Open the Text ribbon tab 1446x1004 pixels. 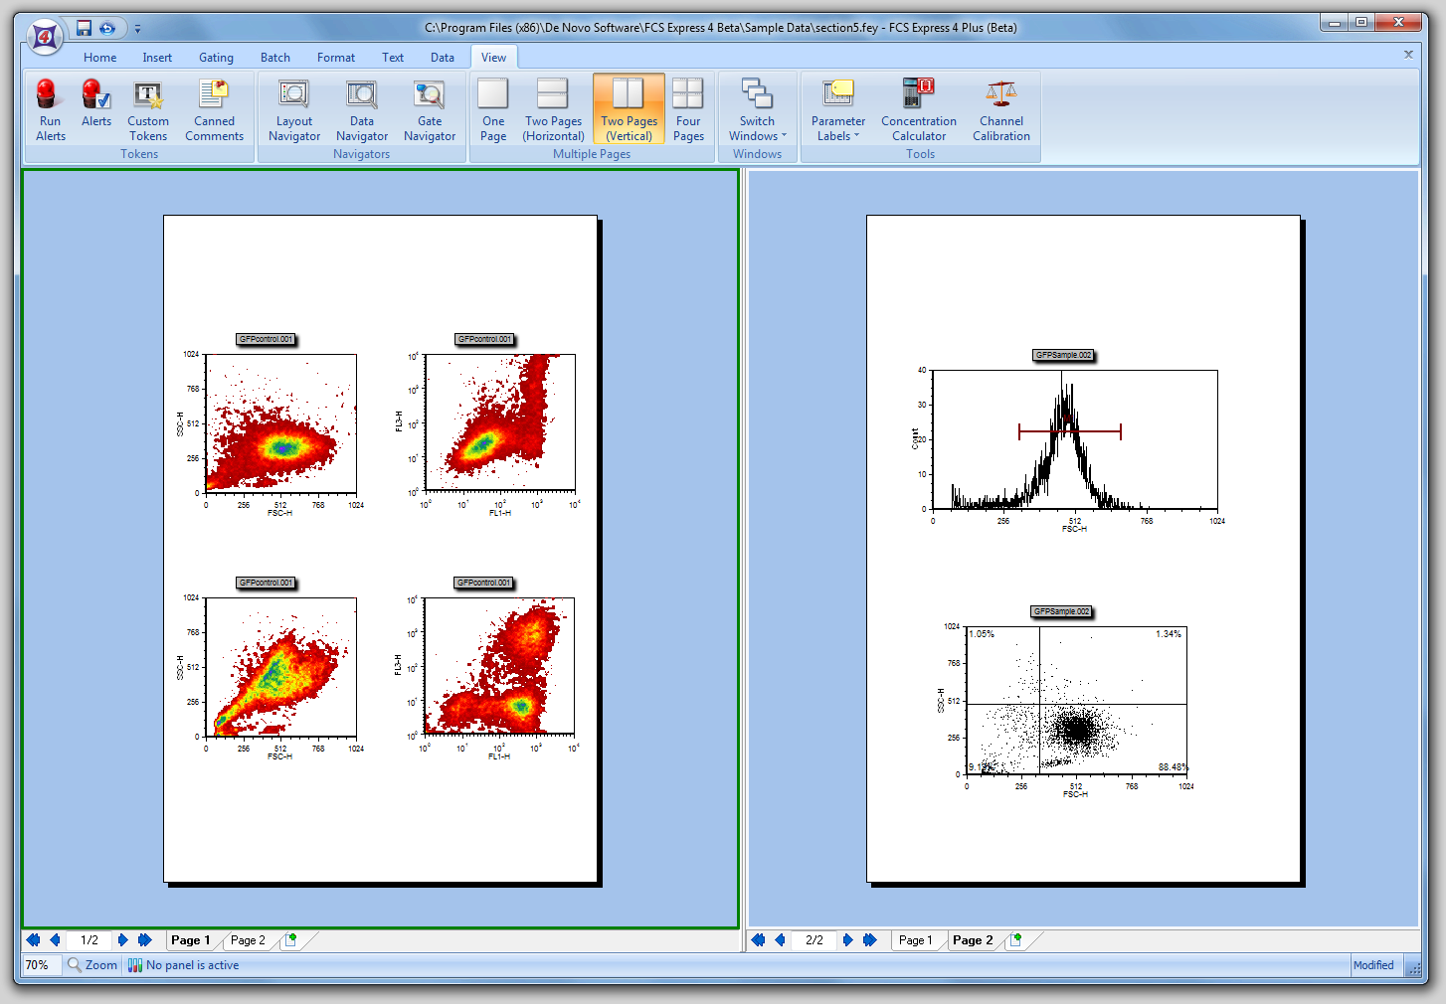(x=393, y=58)
